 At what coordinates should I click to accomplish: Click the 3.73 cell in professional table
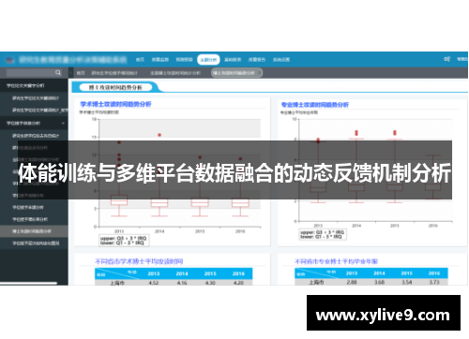(434, 282)
